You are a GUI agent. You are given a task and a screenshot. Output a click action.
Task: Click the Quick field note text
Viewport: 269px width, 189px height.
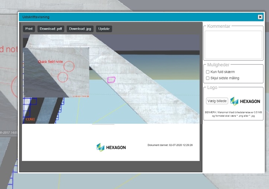coord(50,62)
